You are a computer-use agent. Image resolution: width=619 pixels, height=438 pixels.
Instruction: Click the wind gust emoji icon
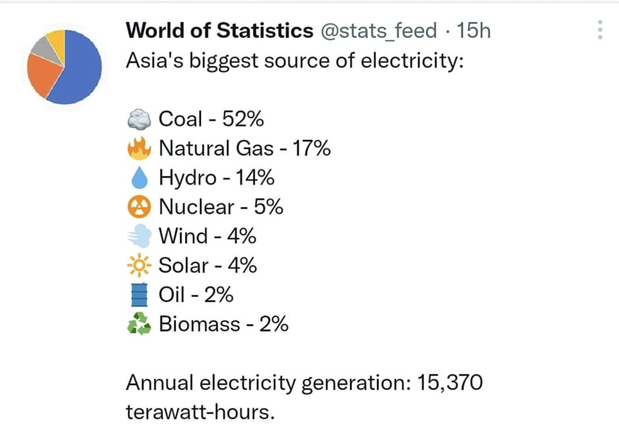point(139,236)
